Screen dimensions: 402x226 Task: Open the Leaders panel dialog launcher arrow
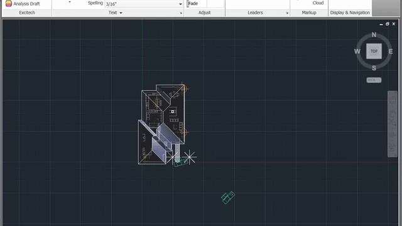(287, 13)
